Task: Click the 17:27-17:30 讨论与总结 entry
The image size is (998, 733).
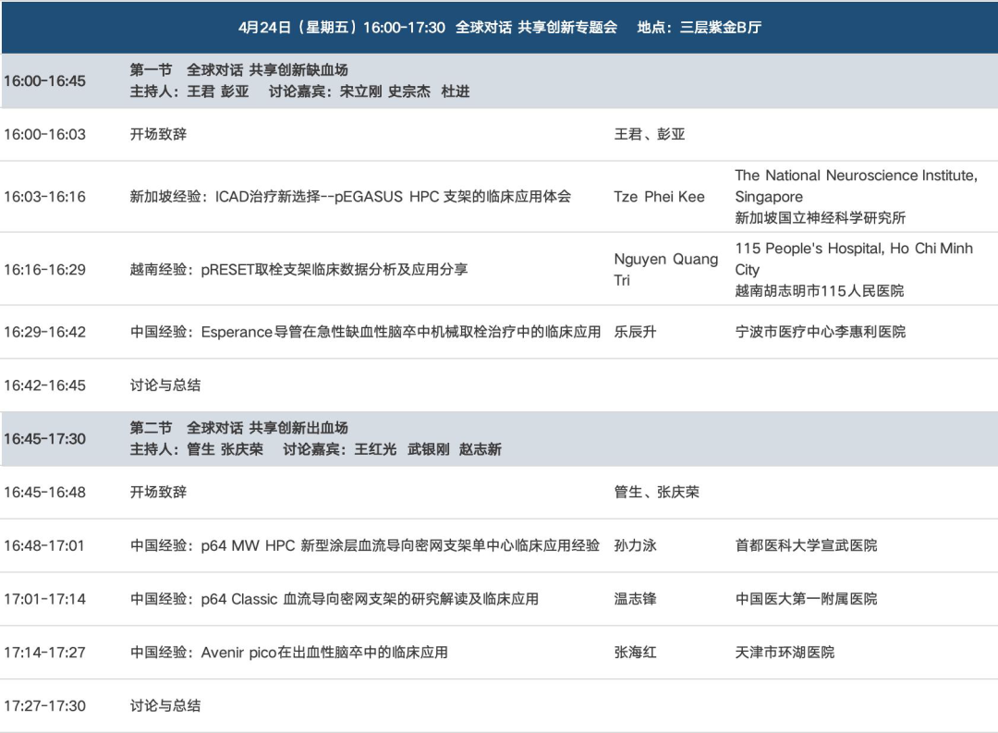Action: (x=165, y=706)
